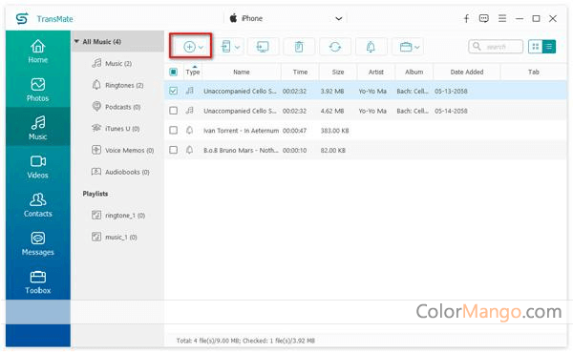The image size is (573, 353).
Task: Click the search magnifier icon
Action: [477, 47]
